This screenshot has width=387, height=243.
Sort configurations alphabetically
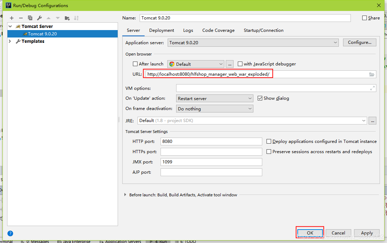(76, 18)
